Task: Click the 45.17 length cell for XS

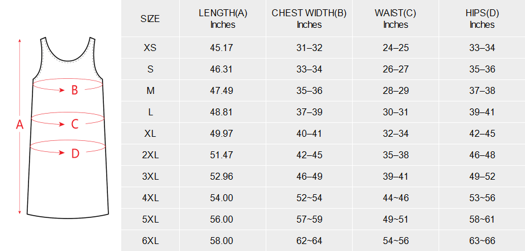Action: tap(223, 48)
